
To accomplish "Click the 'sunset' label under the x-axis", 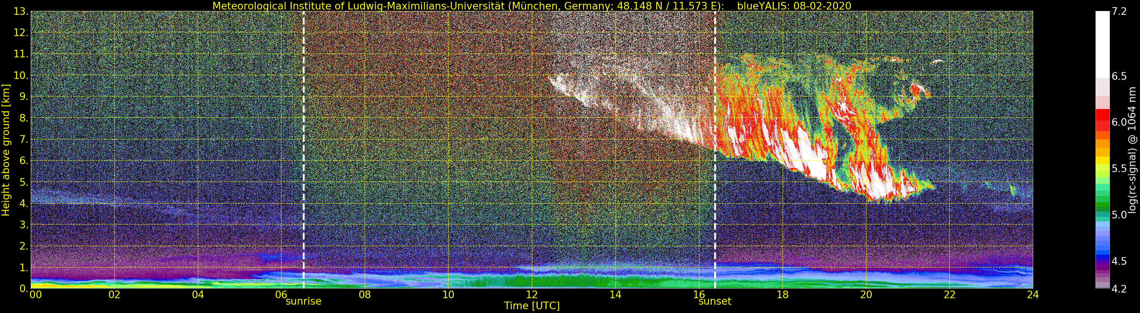I will (715, 302).
